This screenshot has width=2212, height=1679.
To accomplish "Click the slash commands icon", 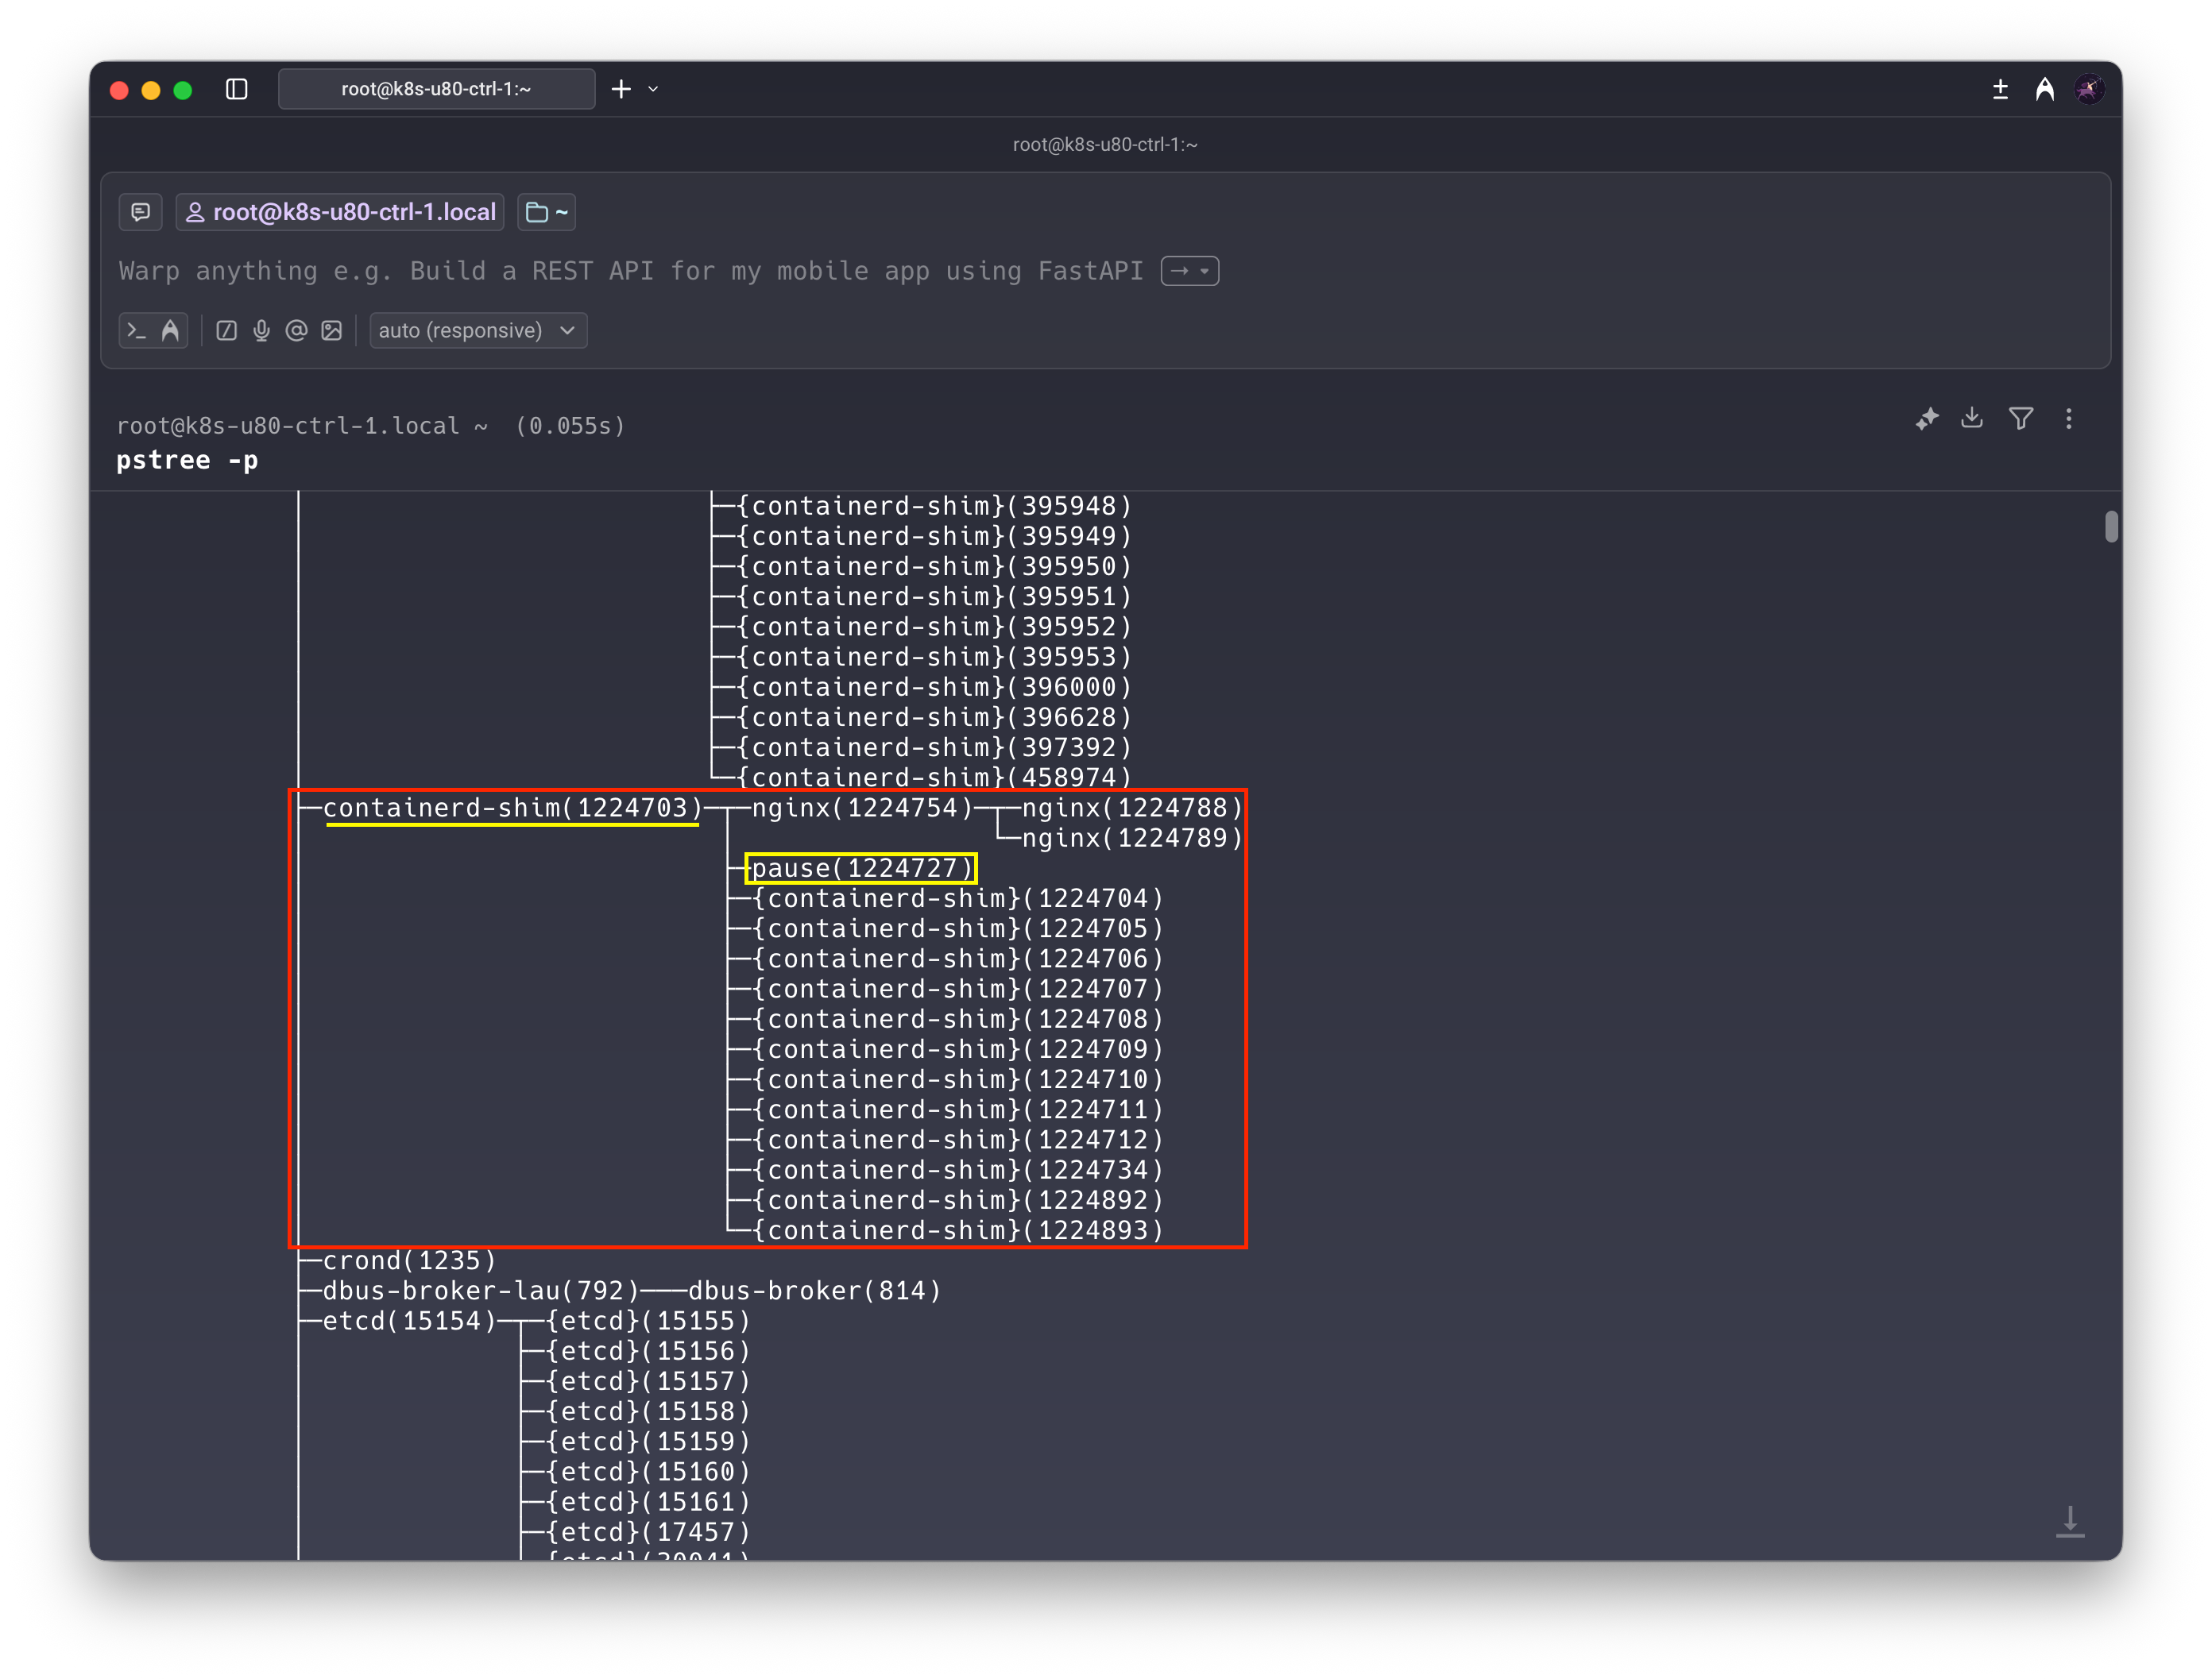I will [x=226, y=331].
